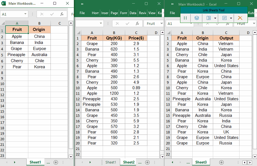Screen dimensions: 257x166
Task: Open the File menu in the middle window
Action: tap(82, 13)
